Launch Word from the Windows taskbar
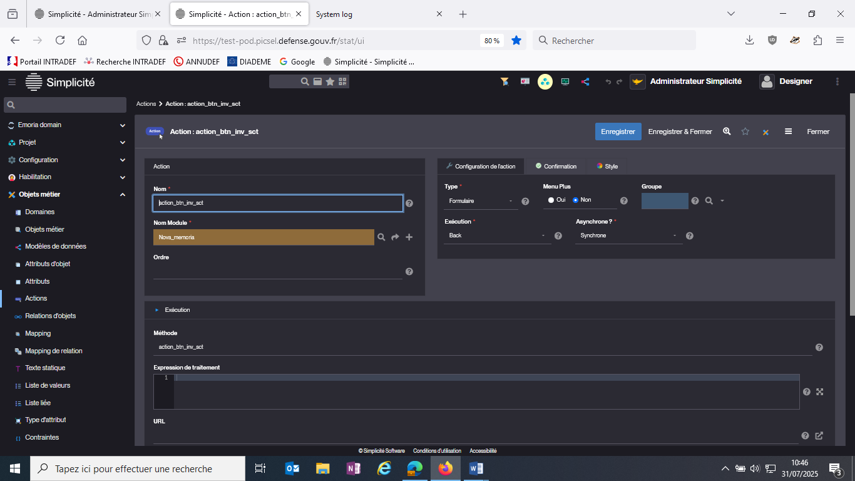This screenshot has width=855, height=481. pos(476,468)
